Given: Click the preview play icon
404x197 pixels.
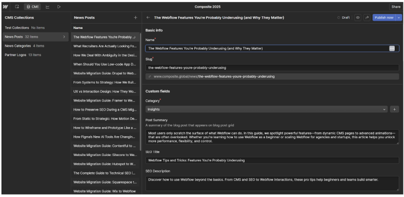Looking at the screenshot, I should click(x=59, y=7).
